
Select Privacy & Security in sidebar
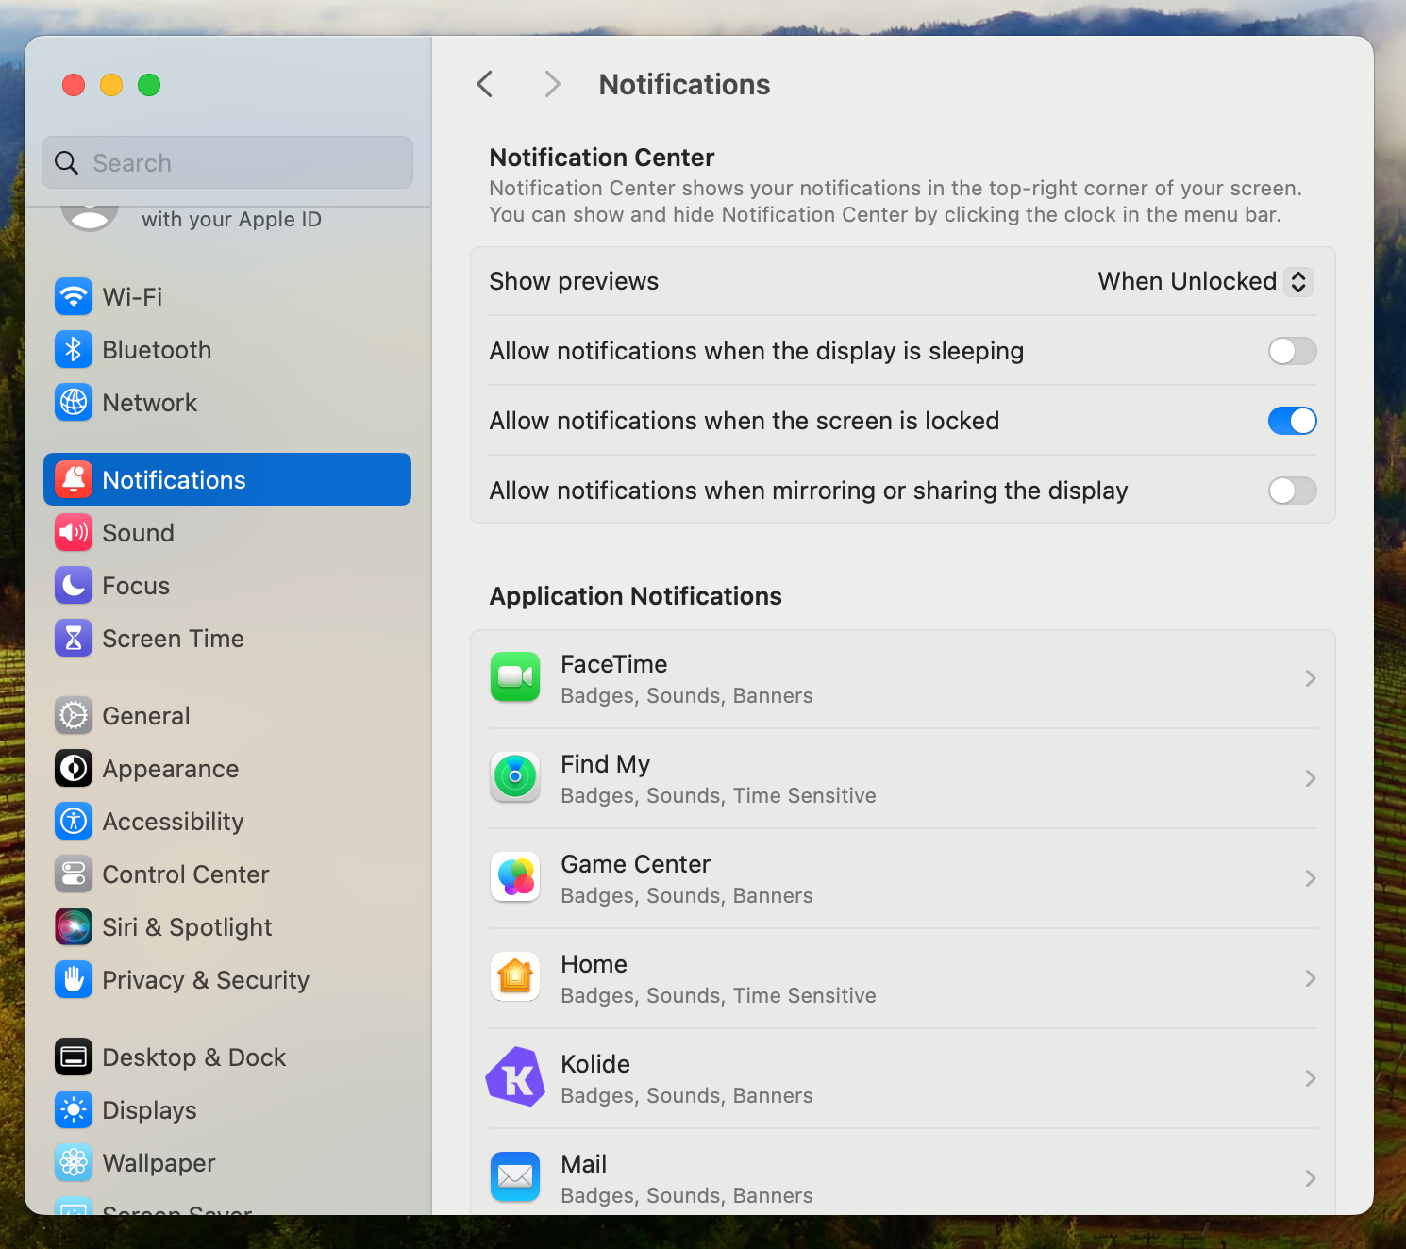[205, 980]
